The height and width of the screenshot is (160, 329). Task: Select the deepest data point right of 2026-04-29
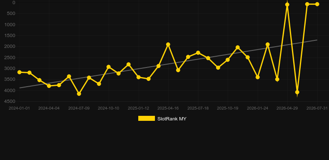pos(297,92)
